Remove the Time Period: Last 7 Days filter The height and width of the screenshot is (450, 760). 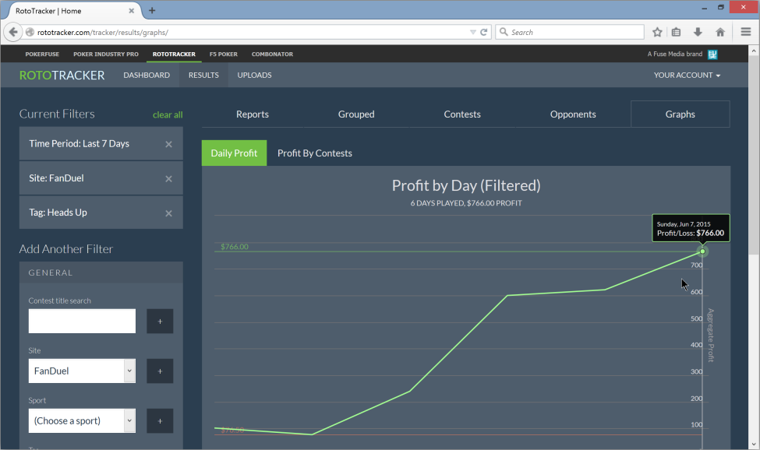tap(168, 144)
